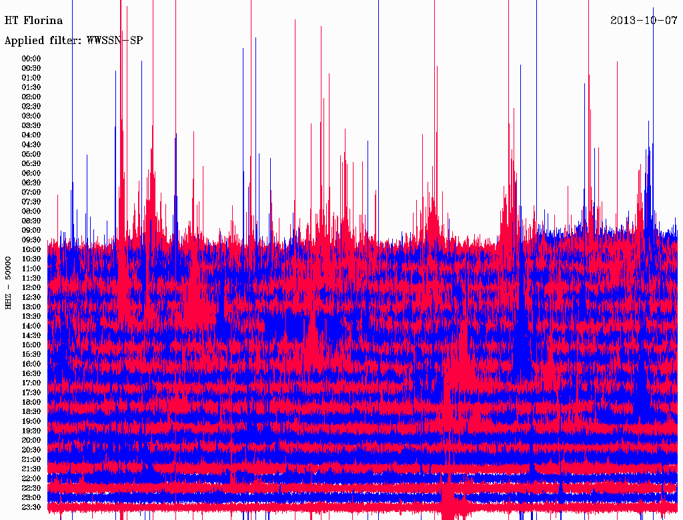Click the 03:00 time label

point(31,116)
